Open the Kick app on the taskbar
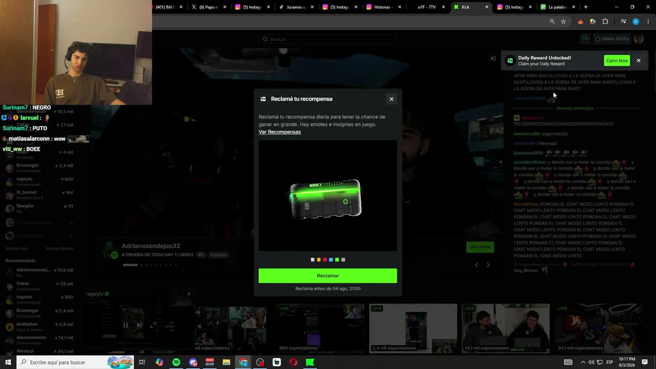Viewport: 656px width, 369px height. click(x=310, y=362)
